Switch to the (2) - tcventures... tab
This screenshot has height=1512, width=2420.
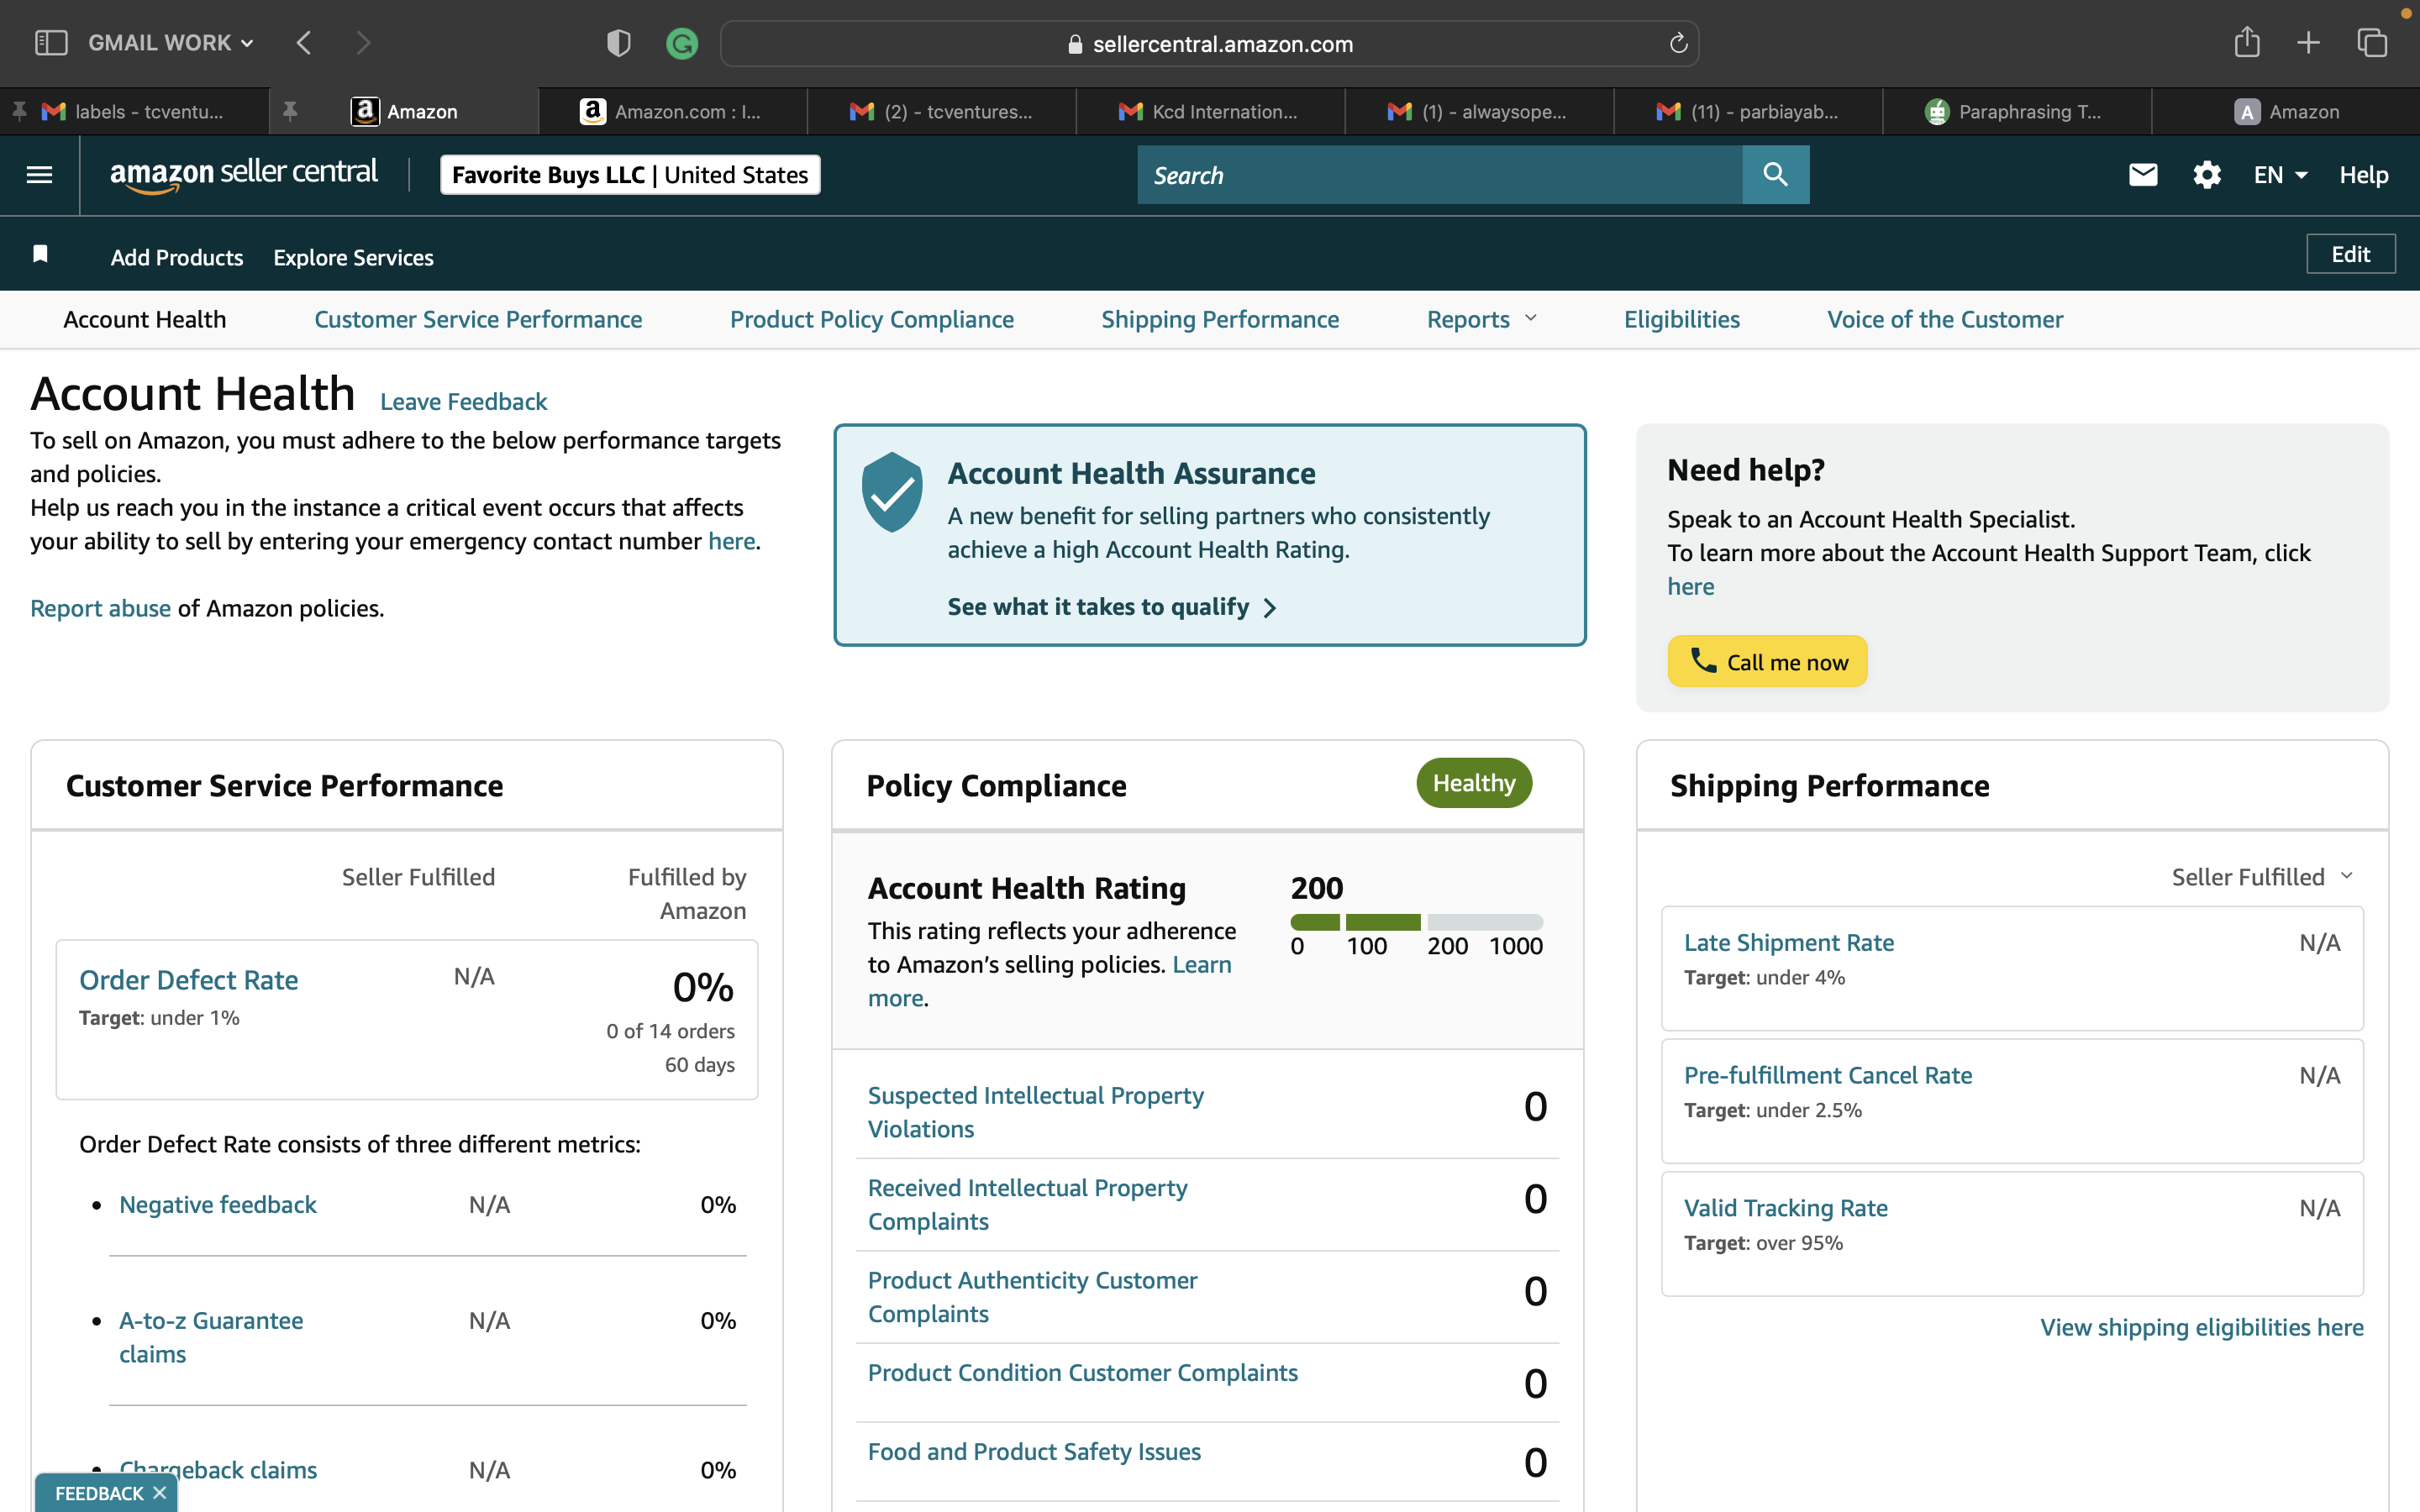pos(942,111)
